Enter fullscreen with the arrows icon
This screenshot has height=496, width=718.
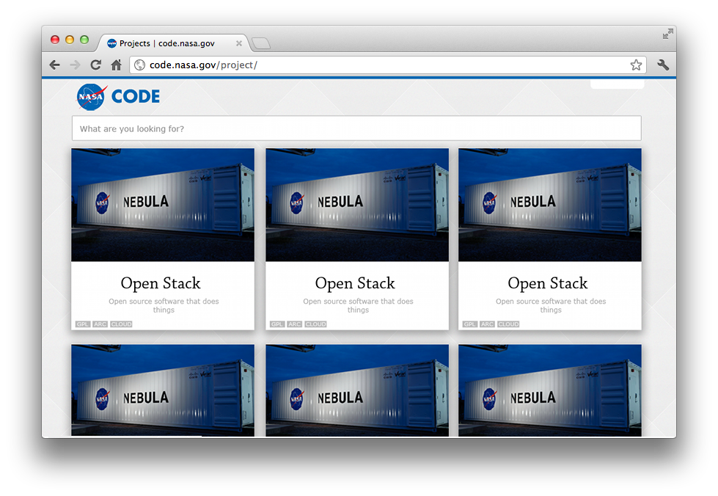click(x=667, y=34)
